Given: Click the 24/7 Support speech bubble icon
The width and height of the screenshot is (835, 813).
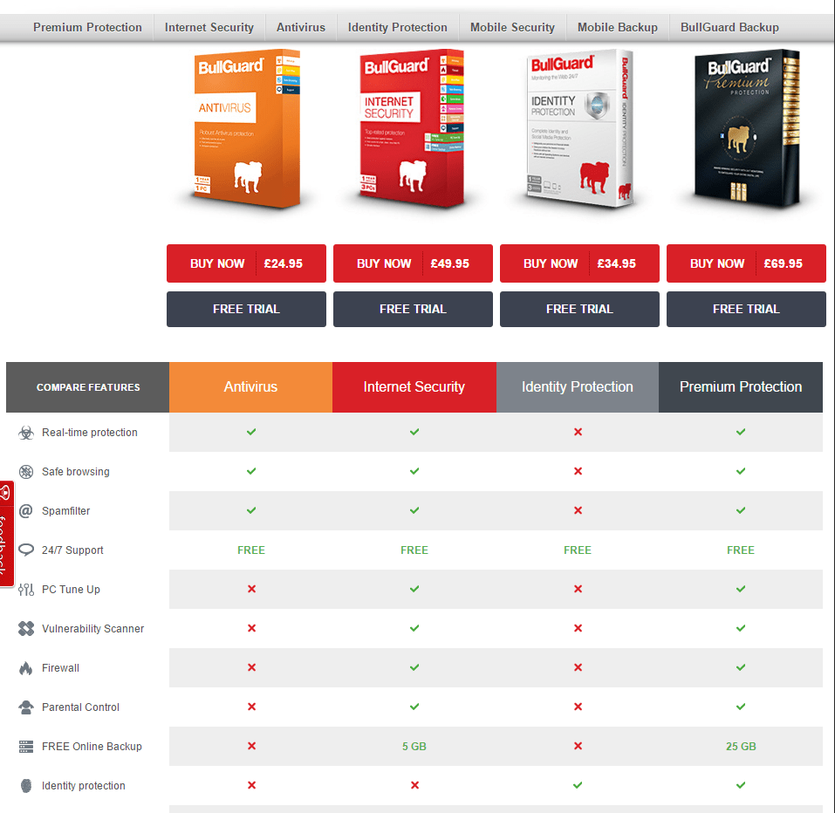Looking at the screenshot, I should coord(26,550).
